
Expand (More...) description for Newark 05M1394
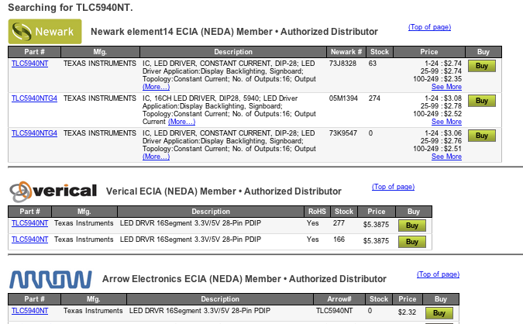click(x=182, y=122)
